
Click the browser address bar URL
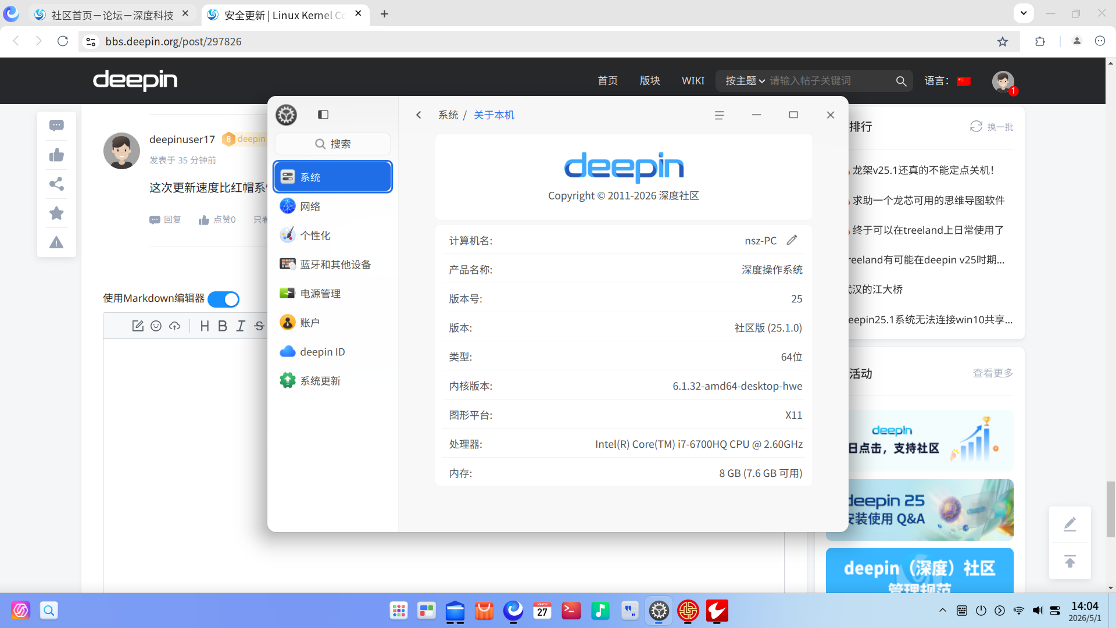click(173, 41)
